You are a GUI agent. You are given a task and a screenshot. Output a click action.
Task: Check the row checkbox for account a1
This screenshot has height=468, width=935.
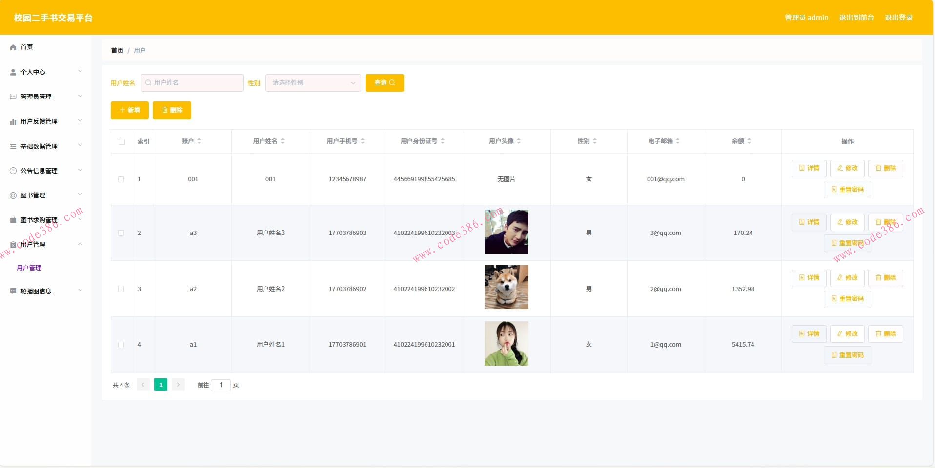121,345
